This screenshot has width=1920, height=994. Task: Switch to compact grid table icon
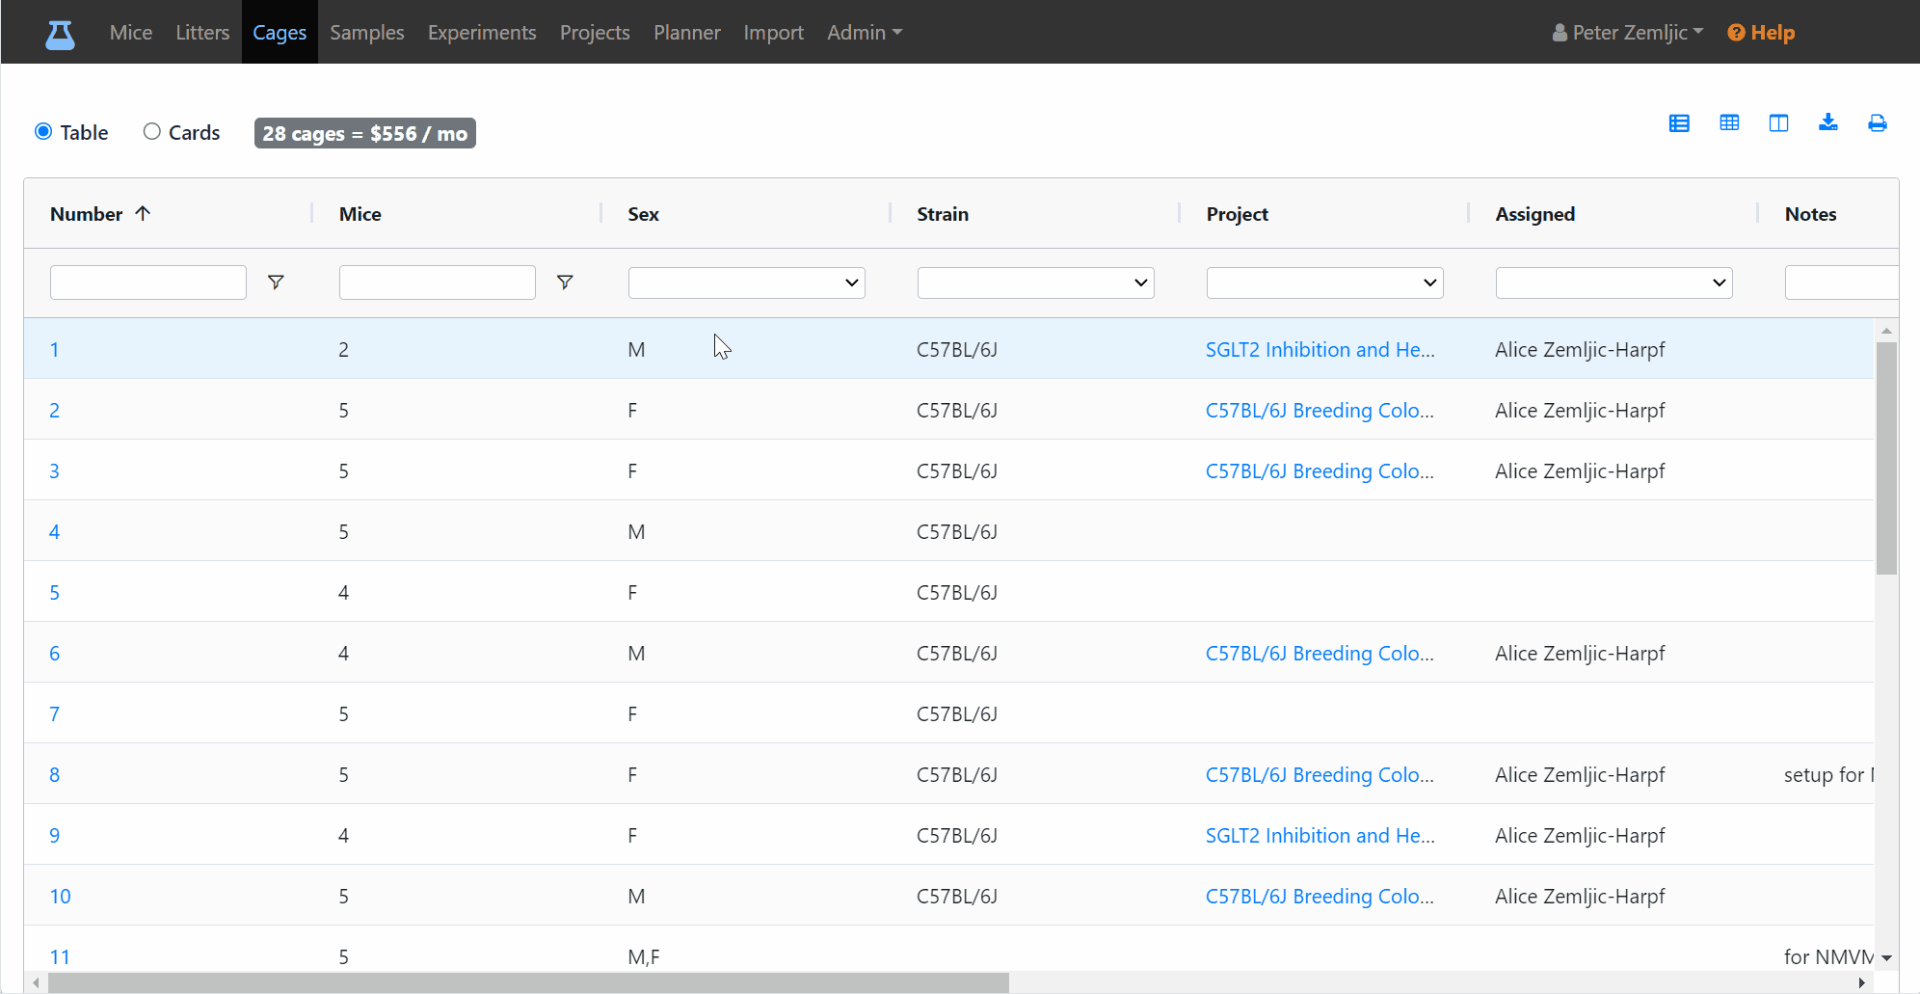pos(1729,123)
